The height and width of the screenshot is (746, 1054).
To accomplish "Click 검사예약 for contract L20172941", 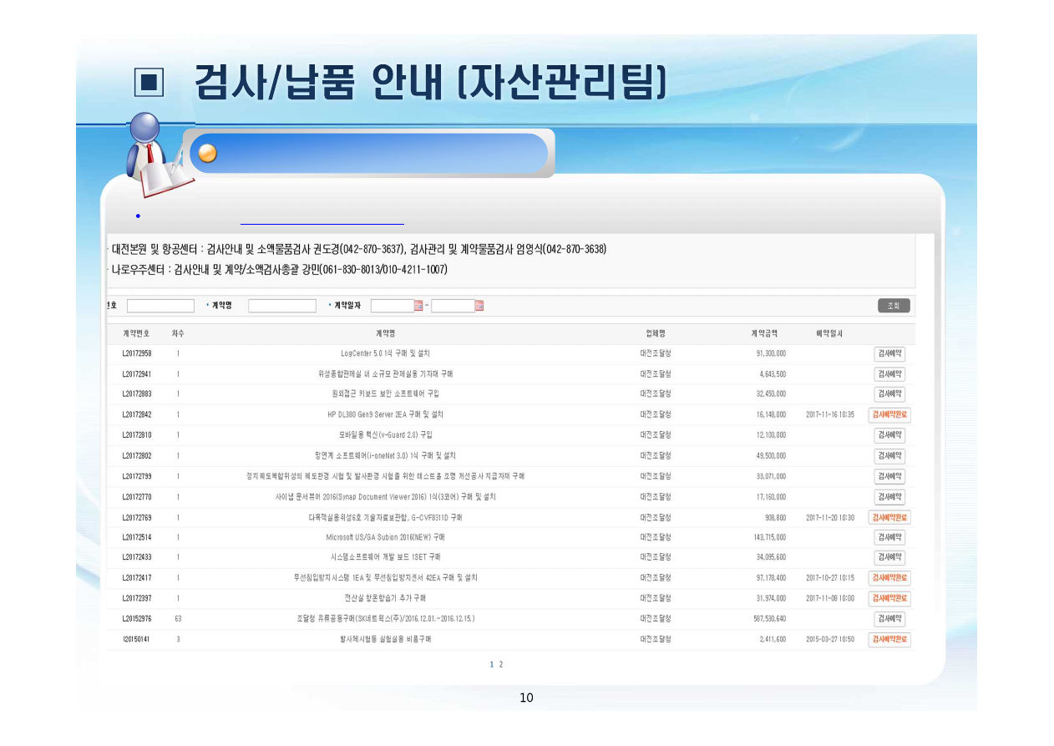I will (889, 374).
